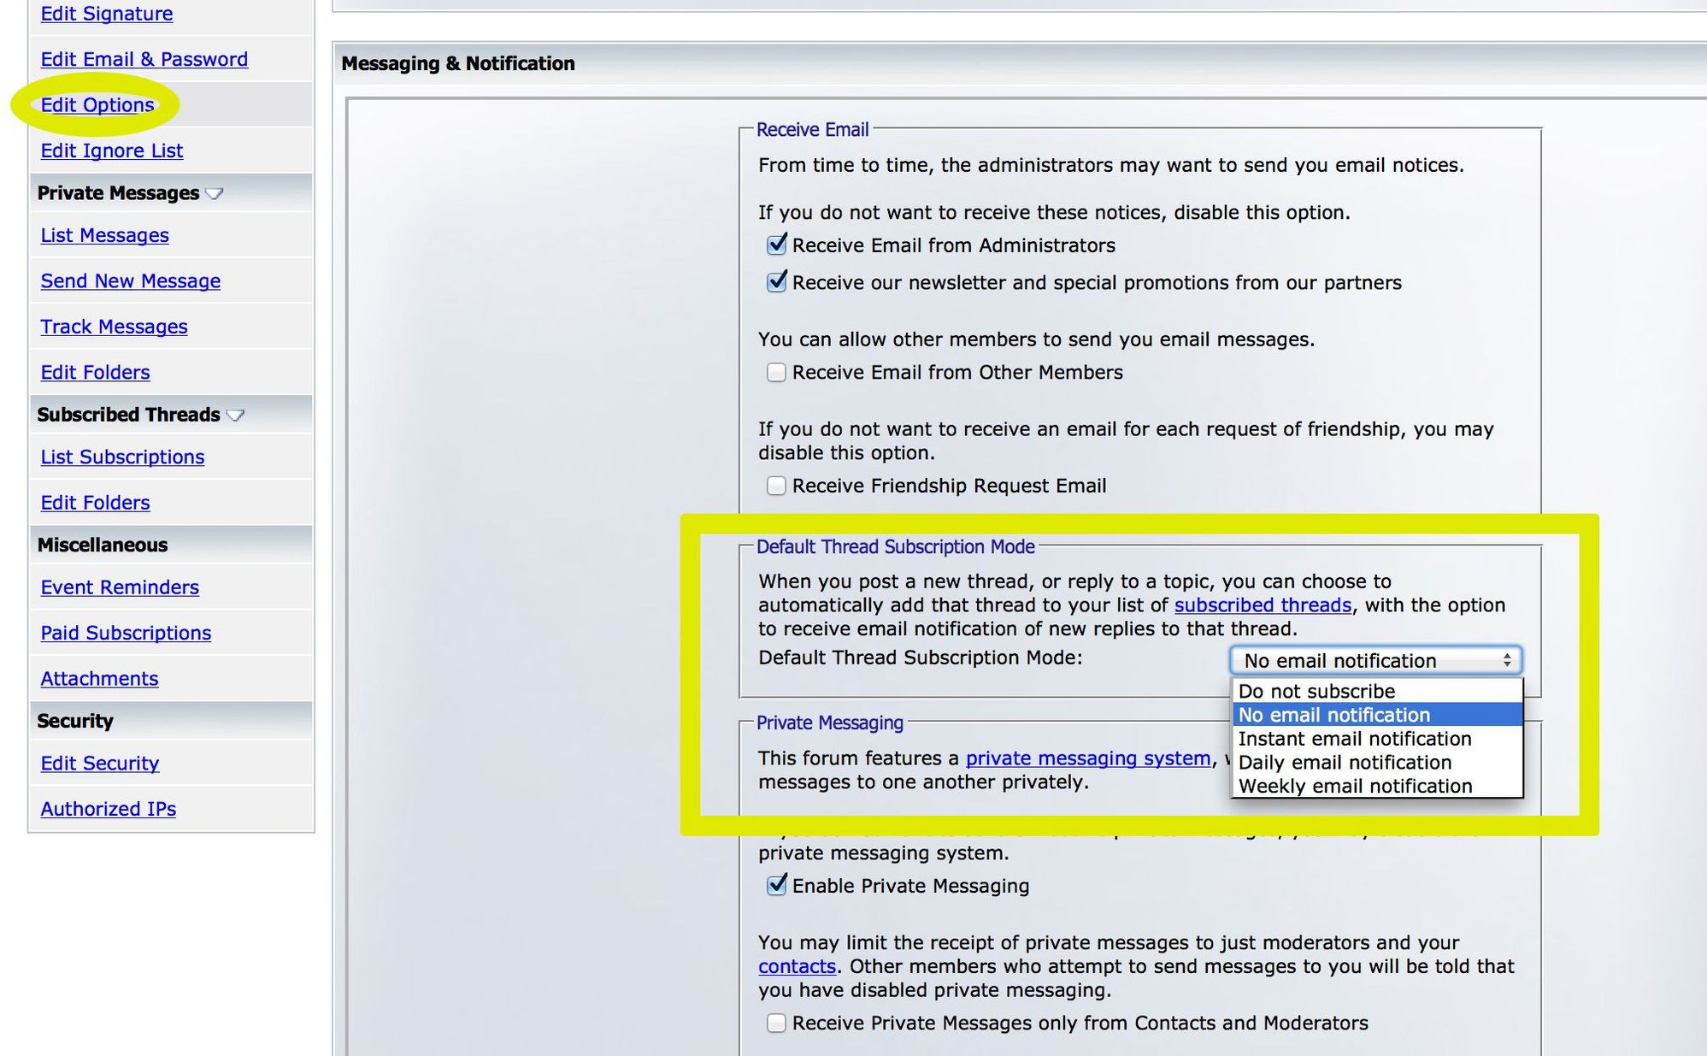Collapse the Subscribed Threads section arrow
The height and width of the screenshot is (1056, 1707).
click(x=236, y=416)
